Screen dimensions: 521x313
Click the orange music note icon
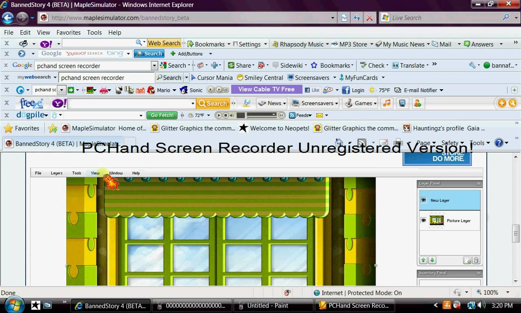(387, 103)
